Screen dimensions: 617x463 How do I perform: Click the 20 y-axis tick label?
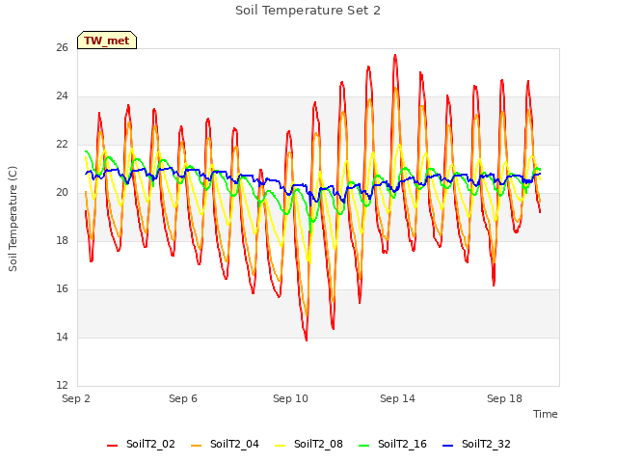click(62, 192)
